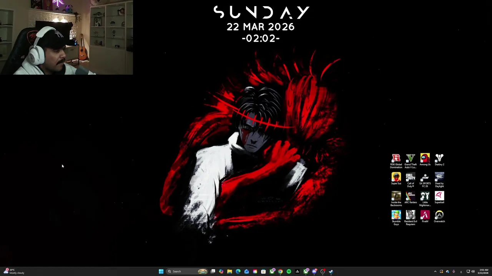This screenshot has height=276, width=492.
Task: Select Dead by Daylight desktop icon
Action: (x=439, y=180)
